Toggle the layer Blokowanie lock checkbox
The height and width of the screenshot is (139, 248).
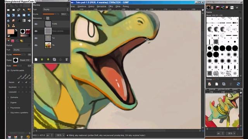(x=44, y=18)
